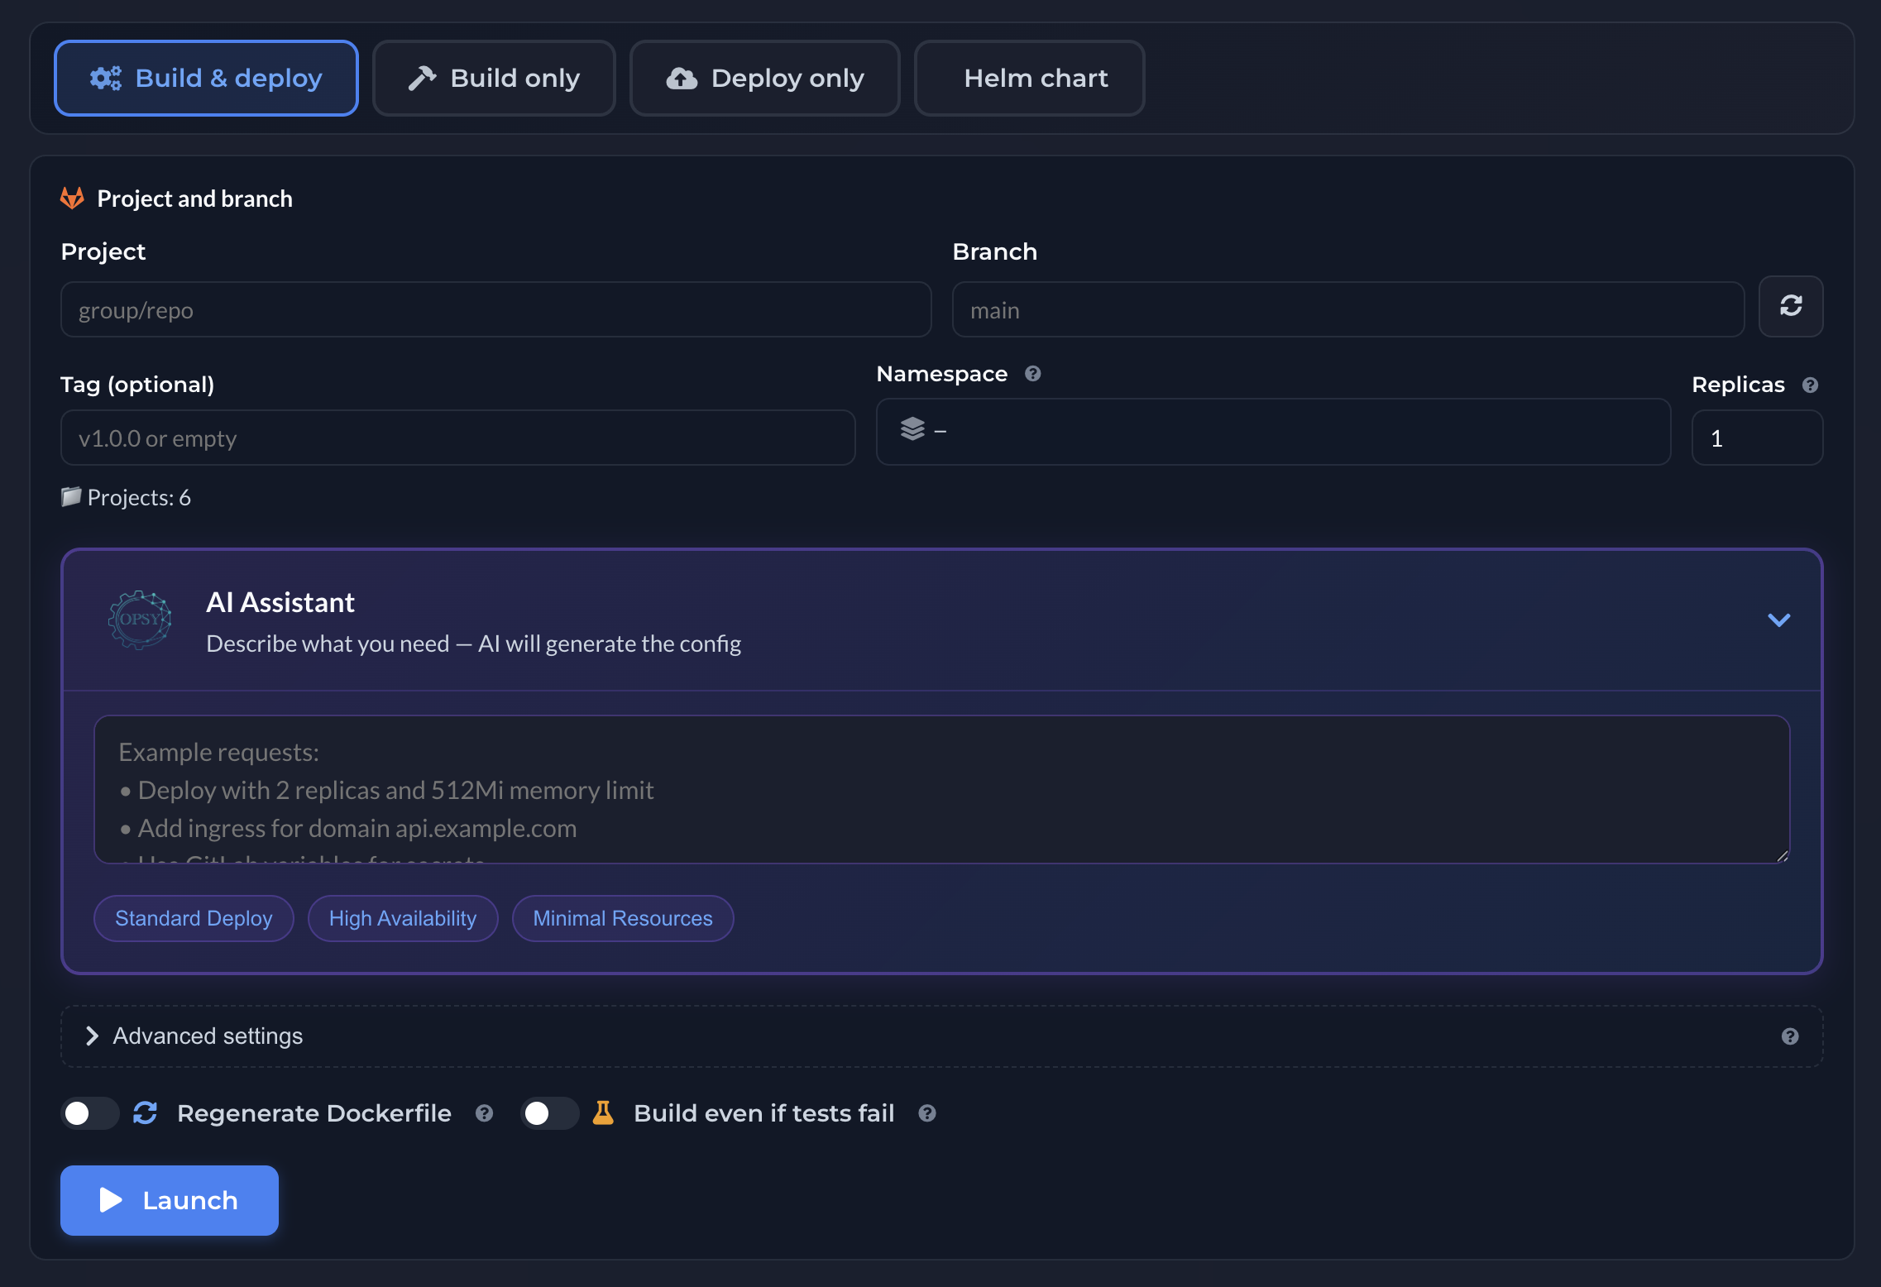Click the OPSY AI Assistant logo
This screenshot has width=1881, height=1287.
pos(140,620)
